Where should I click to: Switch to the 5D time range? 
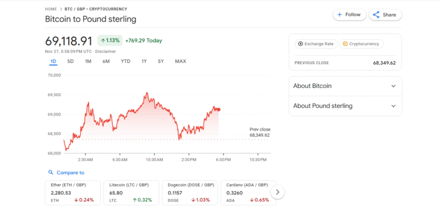pyautogui.click(x=70, y=61)
